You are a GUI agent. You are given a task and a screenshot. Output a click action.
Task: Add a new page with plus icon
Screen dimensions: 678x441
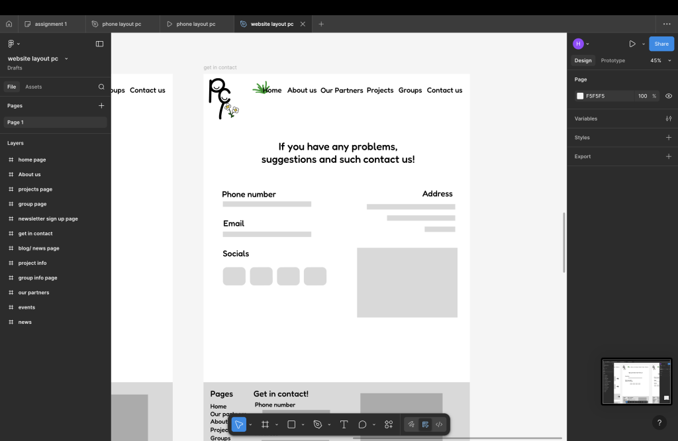coord(101,105)
